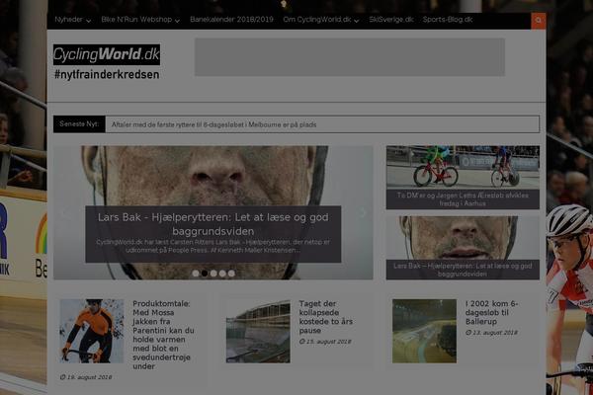Click the #nytfrainderkredsen tagline

107,75
